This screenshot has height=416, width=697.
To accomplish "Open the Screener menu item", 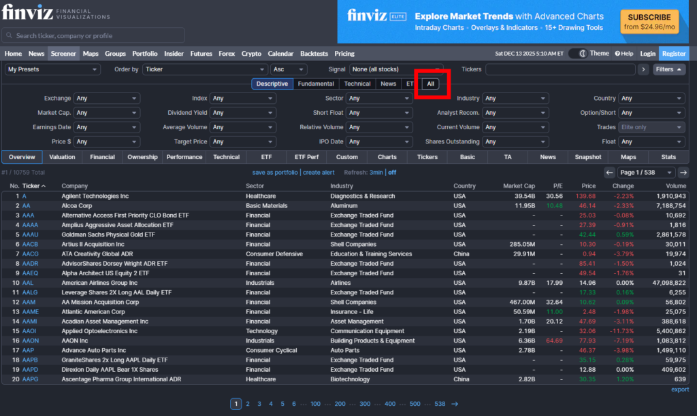I will [x=63, y=53].
